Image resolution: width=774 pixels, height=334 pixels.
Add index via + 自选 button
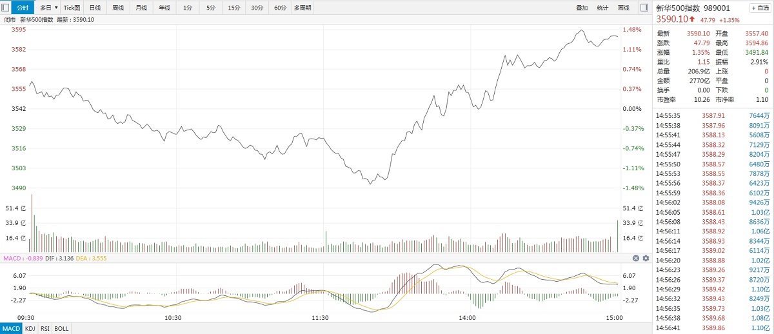coord(759,8)
